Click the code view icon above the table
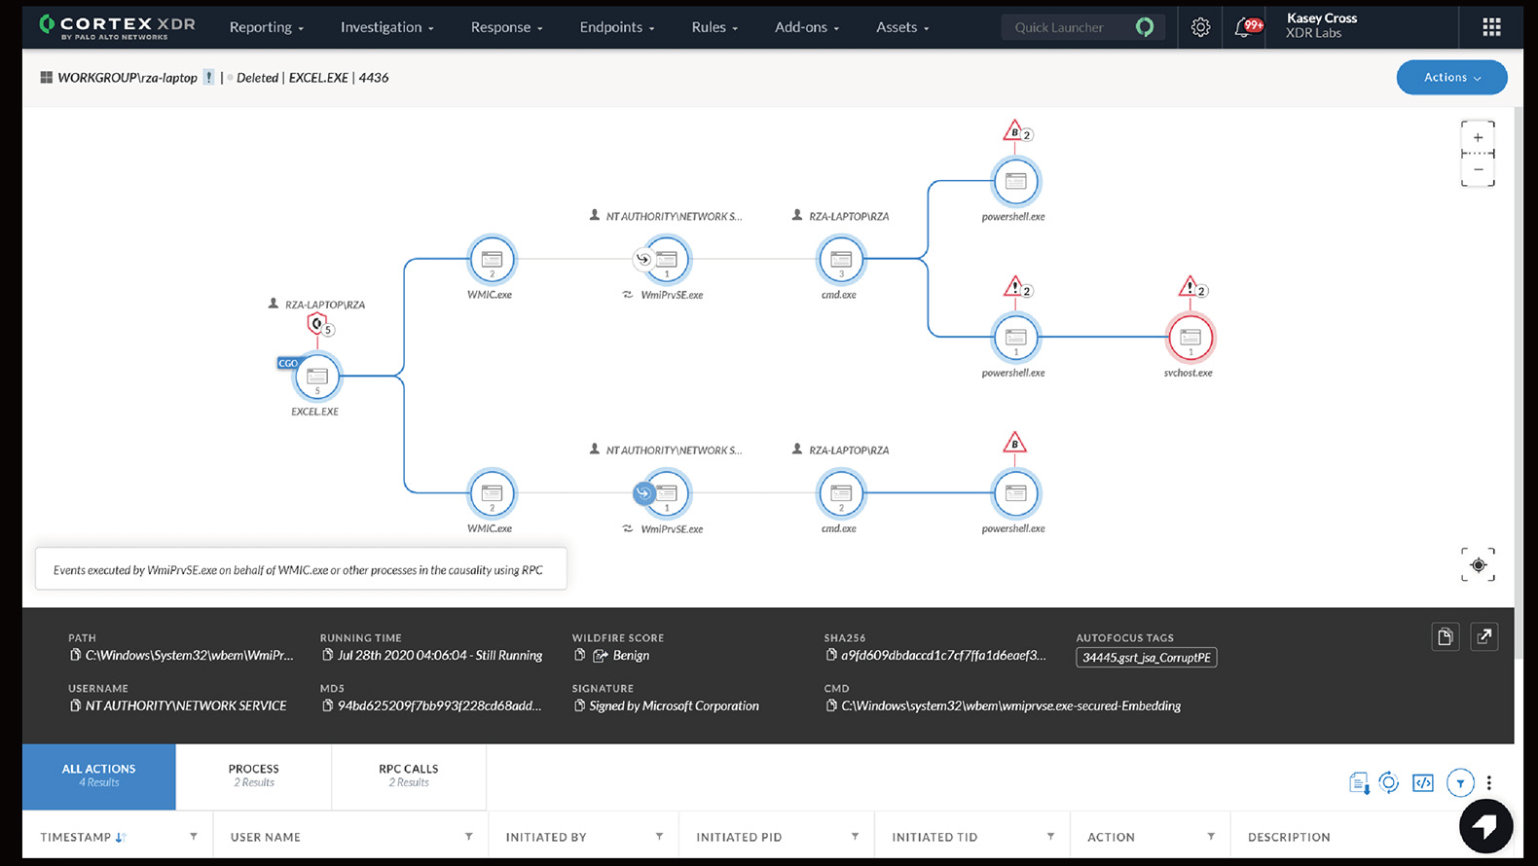Screen dimensions: 1538x866 1422,782
